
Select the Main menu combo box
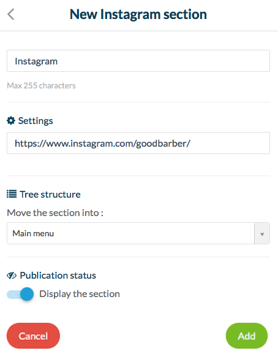(x=138, y=233)
